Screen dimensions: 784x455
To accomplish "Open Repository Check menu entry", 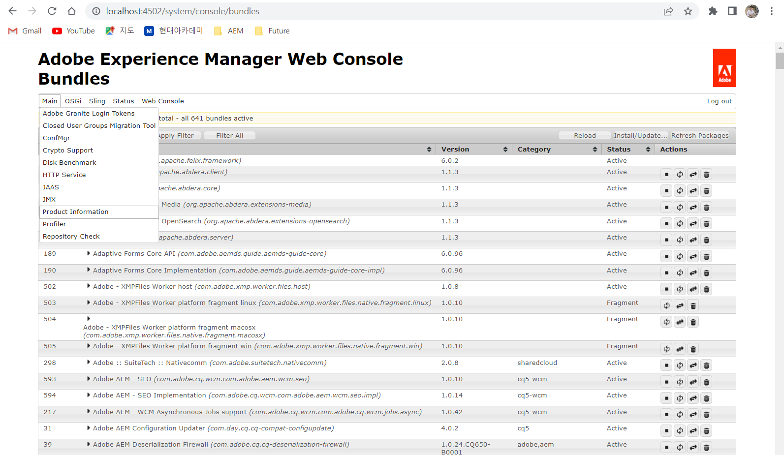I will 99,237.
